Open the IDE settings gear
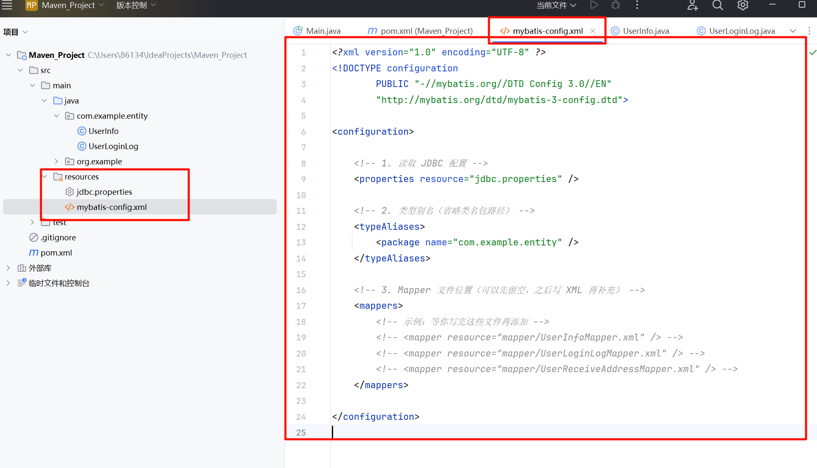817x468 pixels. [743, 5]
